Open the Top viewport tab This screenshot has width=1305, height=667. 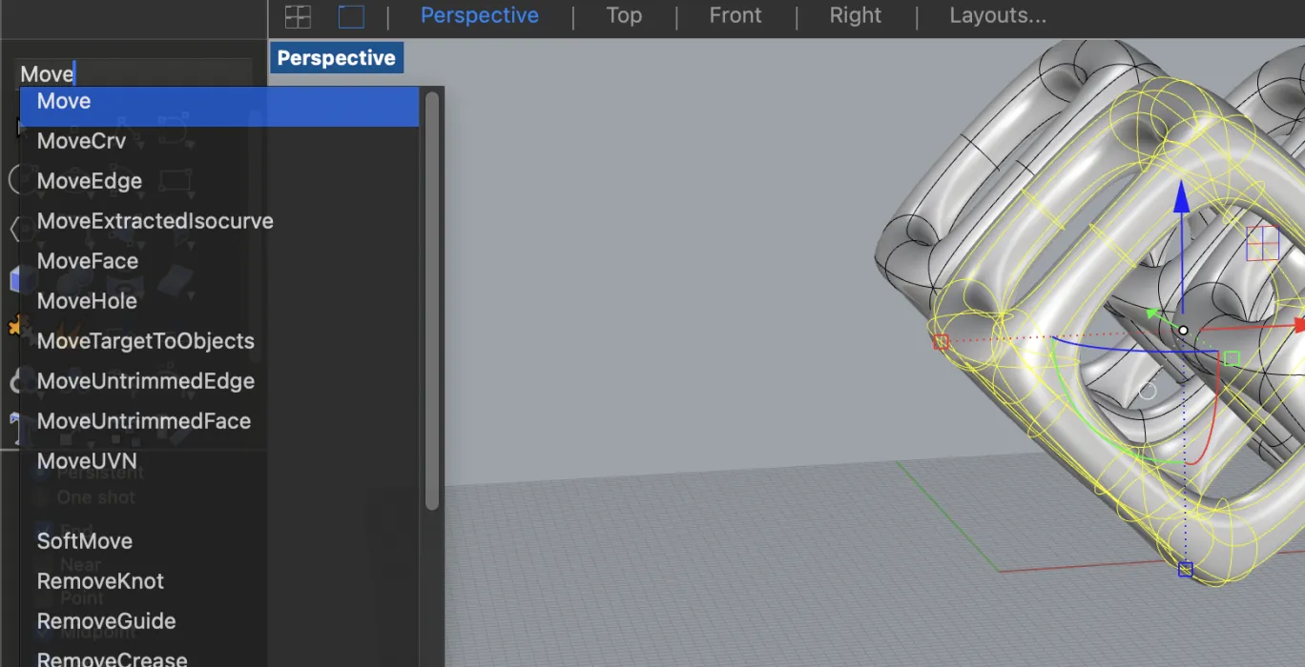tap(624, 16)
